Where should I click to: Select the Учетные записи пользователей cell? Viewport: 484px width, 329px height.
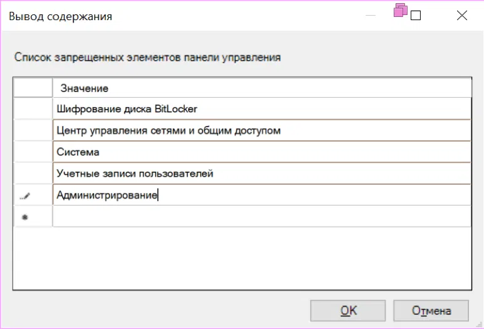click(x=261, y=174)
